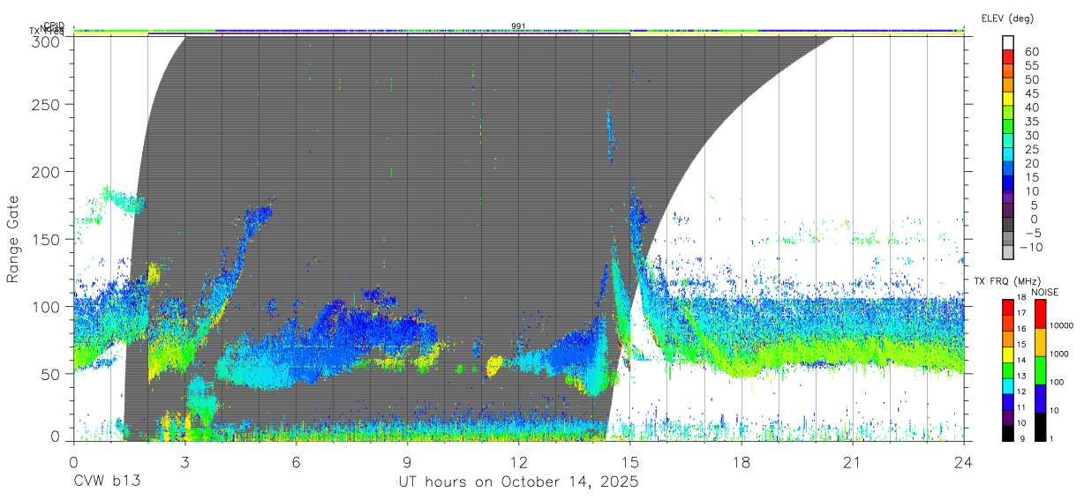The width and height of the screenshot is (1084, 500).
Task: Click the orange-yellow segment of NOISE colorbar
Action: tap(1039, 341)
